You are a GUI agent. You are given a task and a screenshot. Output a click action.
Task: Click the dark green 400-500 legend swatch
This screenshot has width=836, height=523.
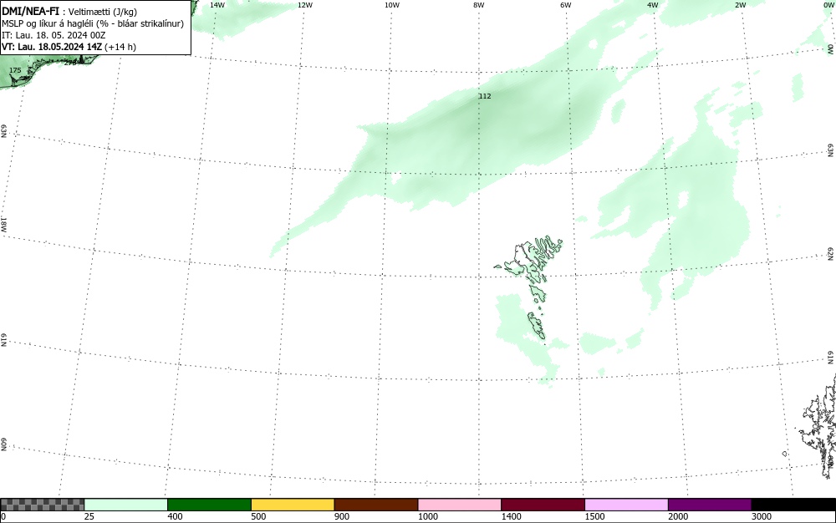209,505
